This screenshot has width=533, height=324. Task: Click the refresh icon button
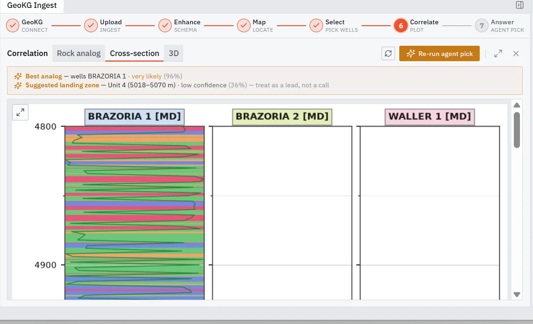(388, 54)
